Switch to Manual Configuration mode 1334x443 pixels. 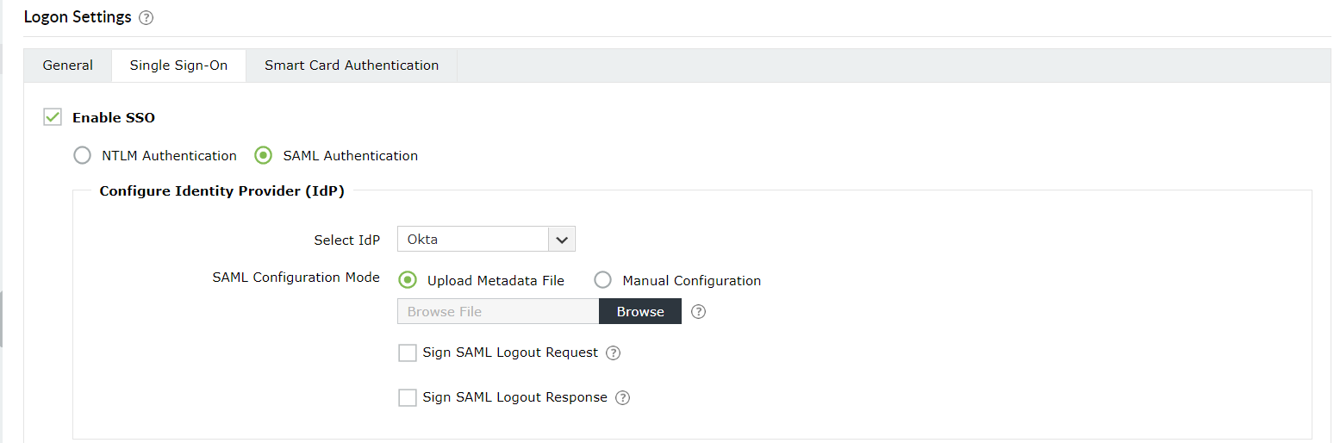603,280
